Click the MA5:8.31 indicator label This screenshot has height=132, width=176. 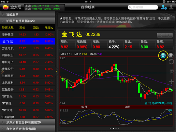click(x=66, y=54)
